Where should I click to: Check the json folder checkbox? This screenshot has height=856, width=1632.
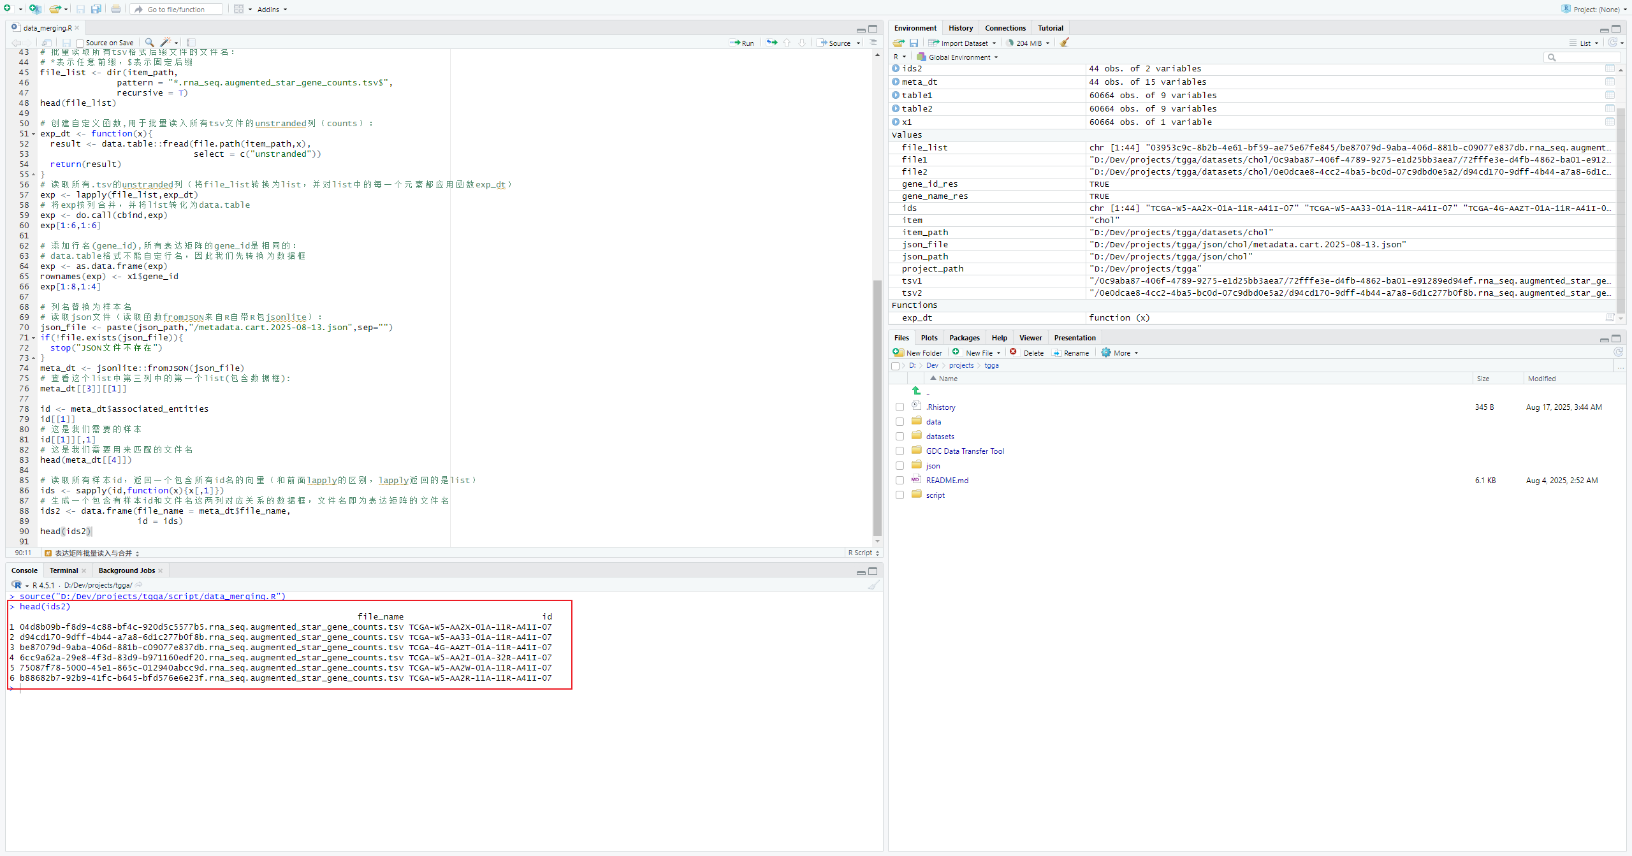900,466
